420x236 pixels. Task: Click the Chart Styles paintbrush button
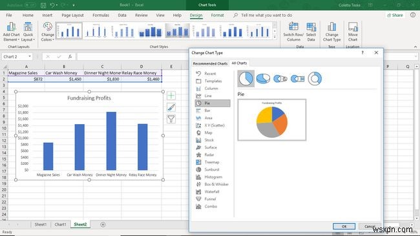171,107
